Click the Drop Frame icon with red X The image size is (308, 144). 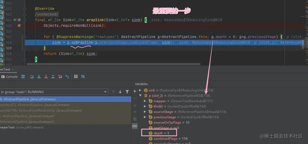point(60,77)
